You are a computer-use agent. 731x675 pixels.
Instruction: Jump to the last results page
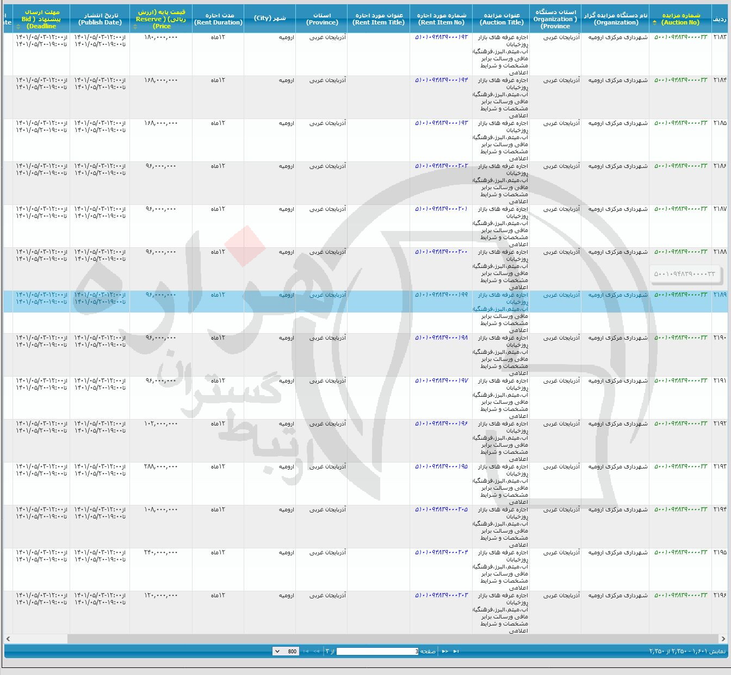coord(306,651)
